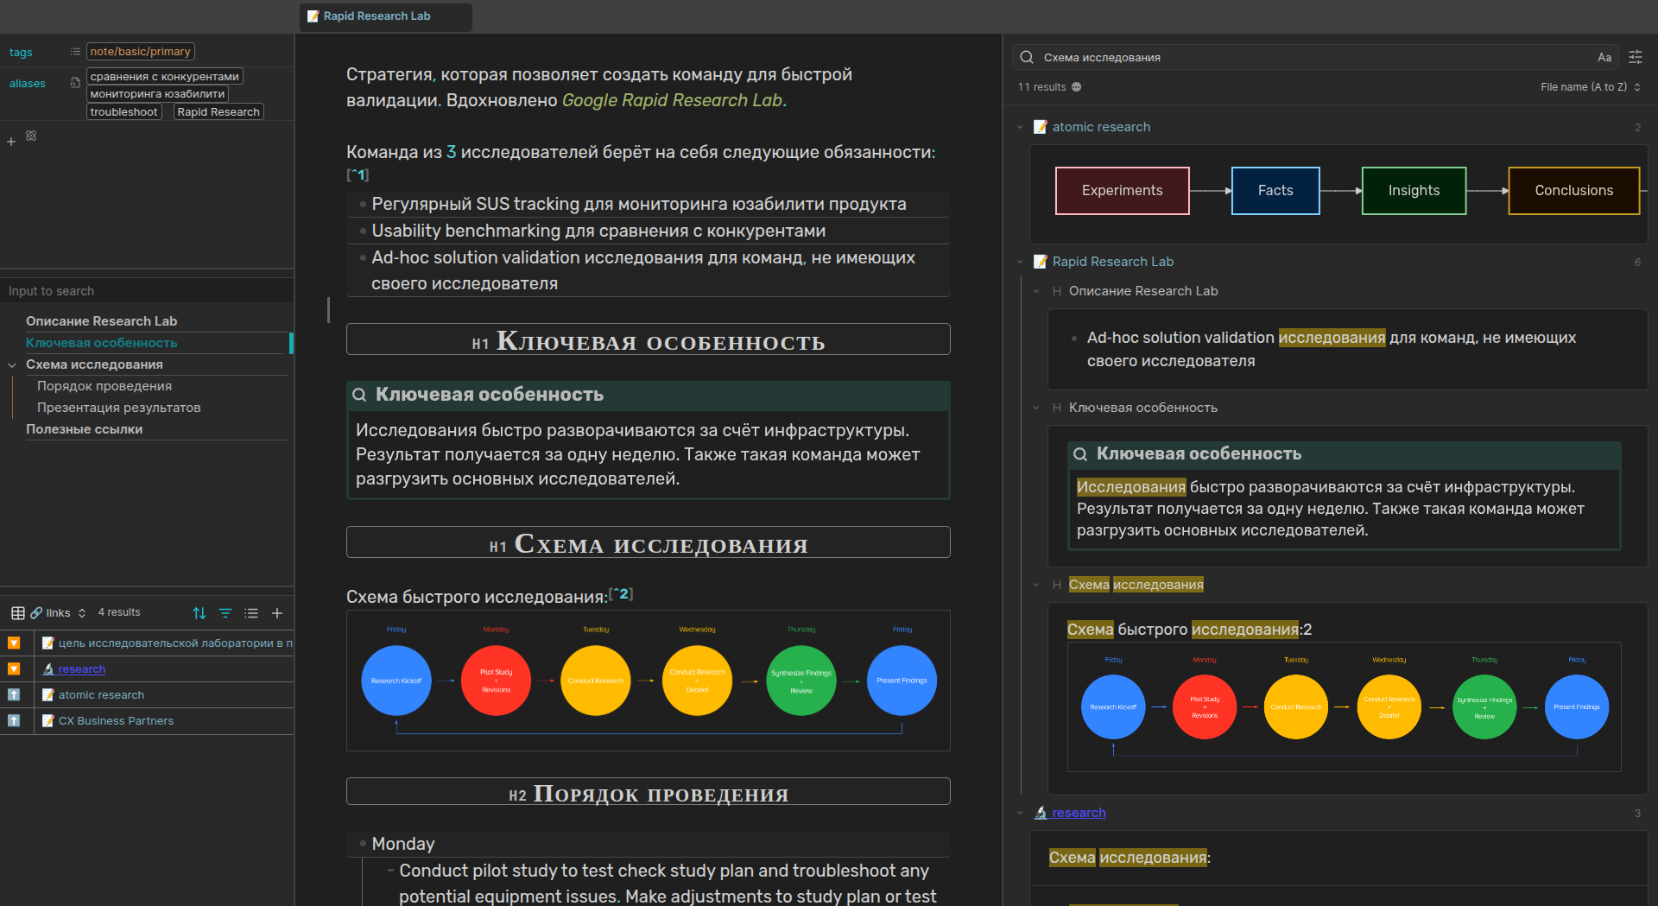Toggle match case Aa in search
Image resolution: width=1658 pixels, height=906 pixels.
click(1604, 57)
